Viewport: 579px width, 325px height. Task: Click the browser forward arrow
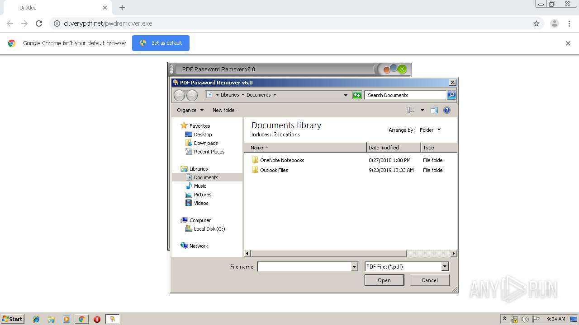click(24, 23)
